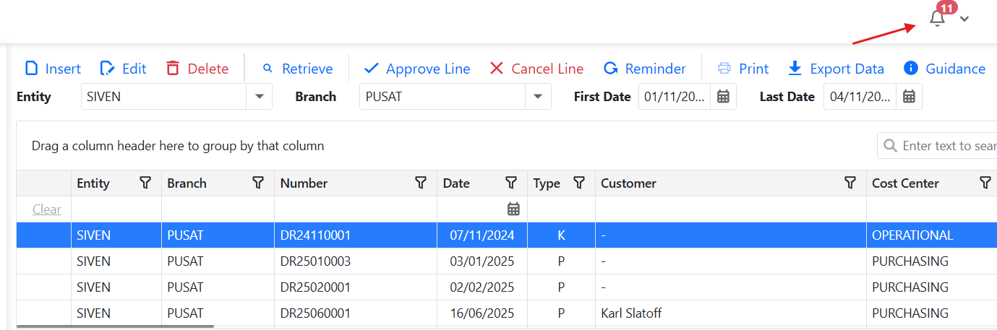Screen dimensions: 997x330
Task: Open filter for Entity column
Action: click(x=145, y=183)
